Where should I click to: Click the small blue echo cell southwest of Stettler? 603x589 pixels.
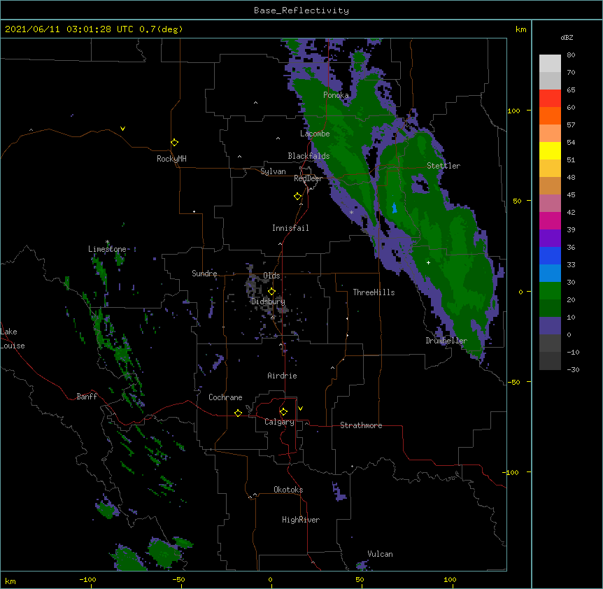click(394, 208)
